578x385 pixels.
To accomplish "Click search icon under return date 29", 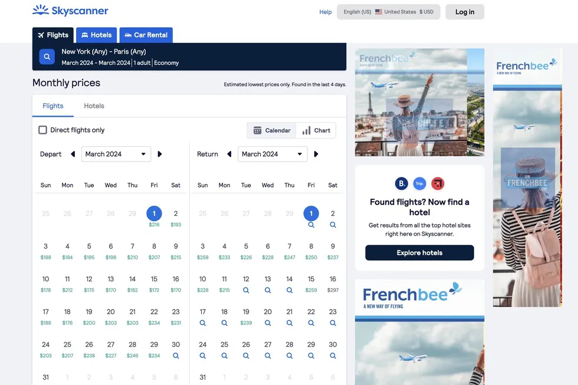I will tap(311, 356).
